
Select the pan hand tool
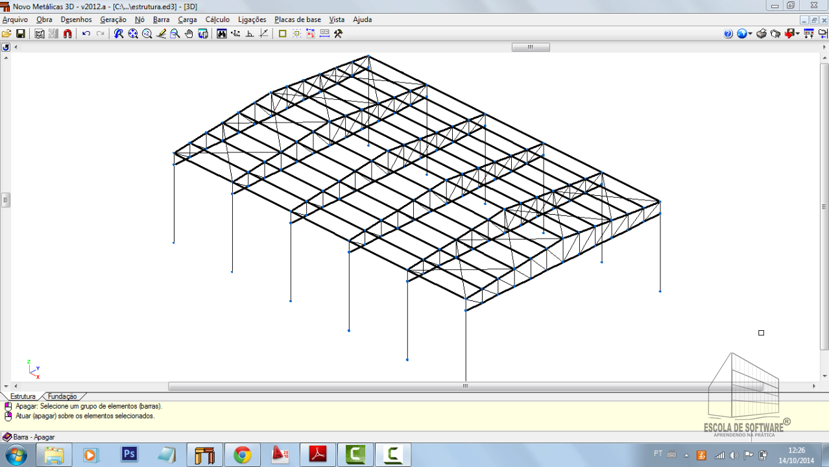(x=189, y=34)
